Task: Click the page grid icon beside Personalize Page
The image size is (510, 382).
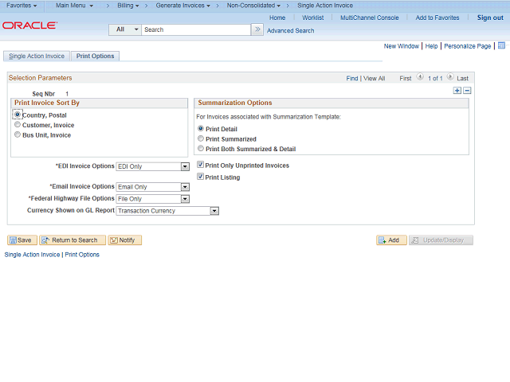Action: [501, 45]
